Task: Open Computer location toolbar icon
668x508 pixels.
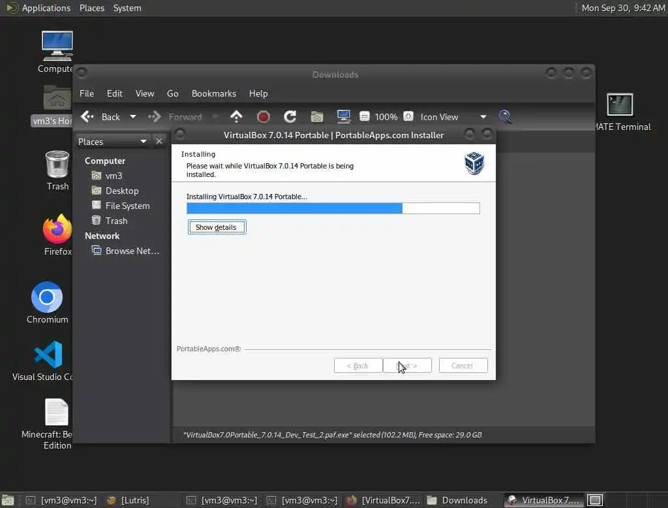Action: tap(343, 116)
